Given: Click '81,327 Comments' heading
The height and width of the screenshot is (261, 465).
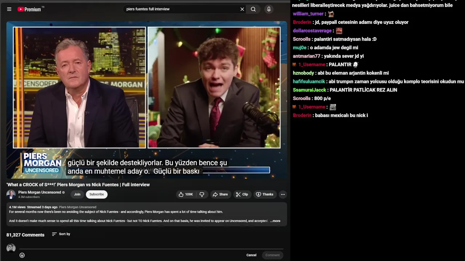Looking at the screenshot, I should click(x=25, y=235).
